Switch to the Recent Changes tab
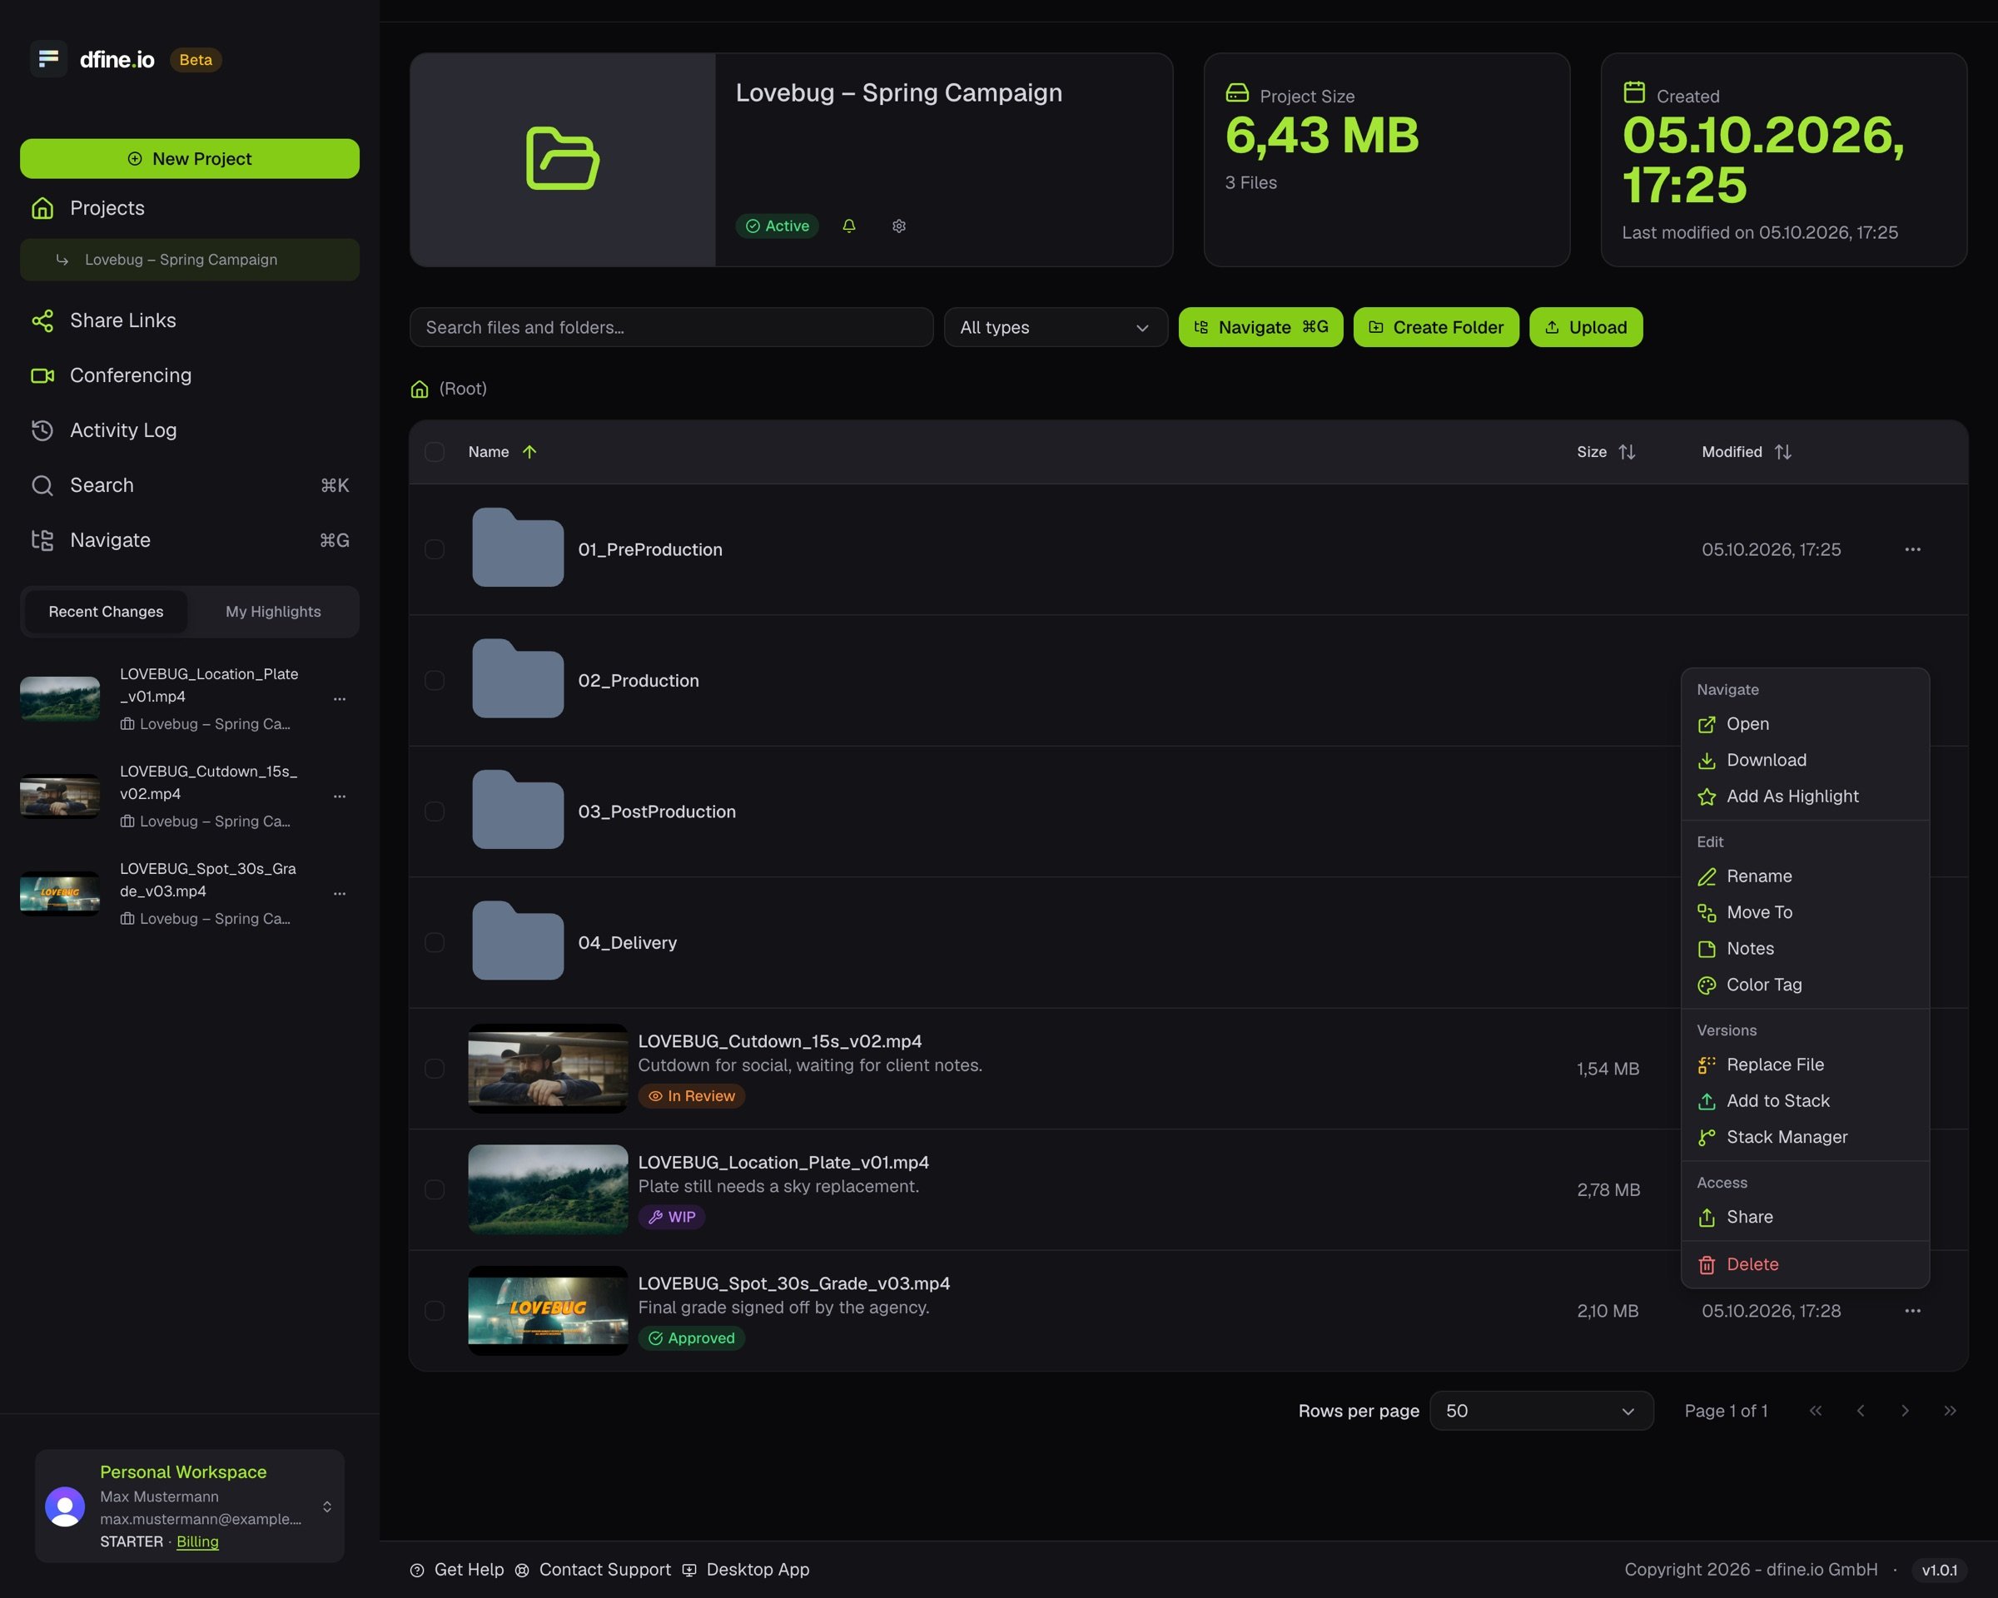Image resolution: width=1998 pixels, height=1598 pixels. point(106,612)
